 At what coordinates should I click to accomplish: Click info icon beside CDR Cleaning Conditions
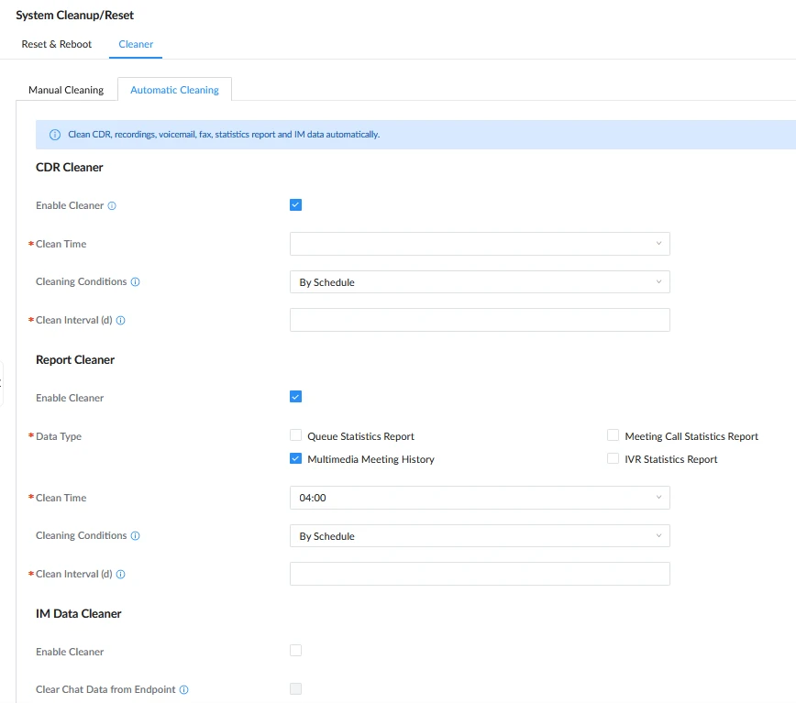135,281
